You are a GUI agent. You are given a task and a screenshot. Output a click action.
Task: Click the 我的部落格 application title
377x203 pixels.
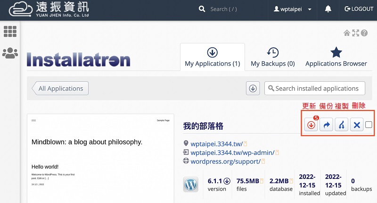pyautogui.click(x=203, y=126)
